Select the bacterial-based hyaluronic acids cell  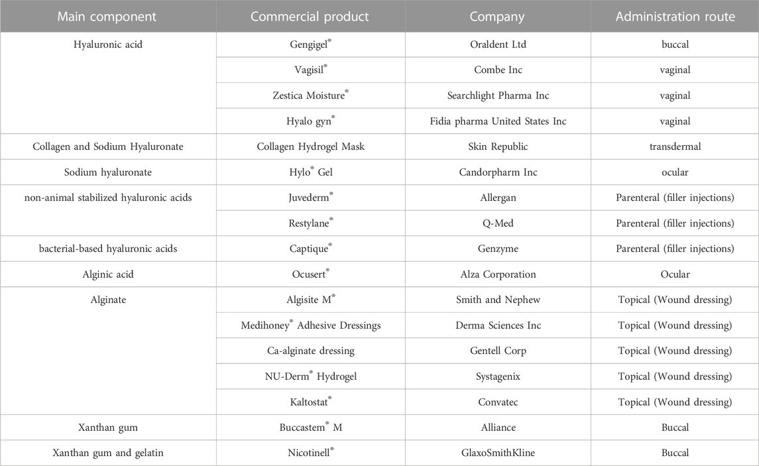(107, 249)
